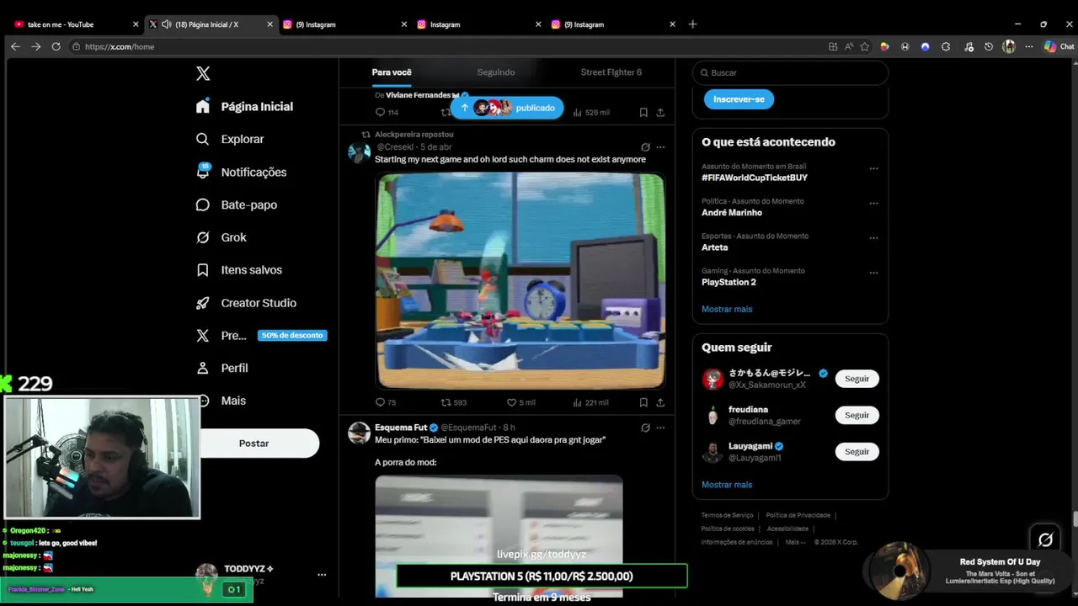Switch to Para você tab
The height and width of the screenshot is (606, 1078).
392,72
